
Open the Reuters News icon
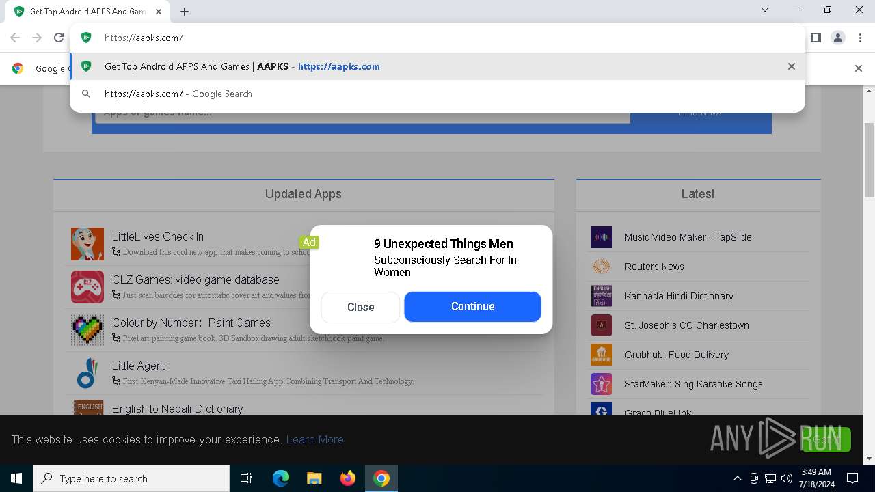[602, 266]
